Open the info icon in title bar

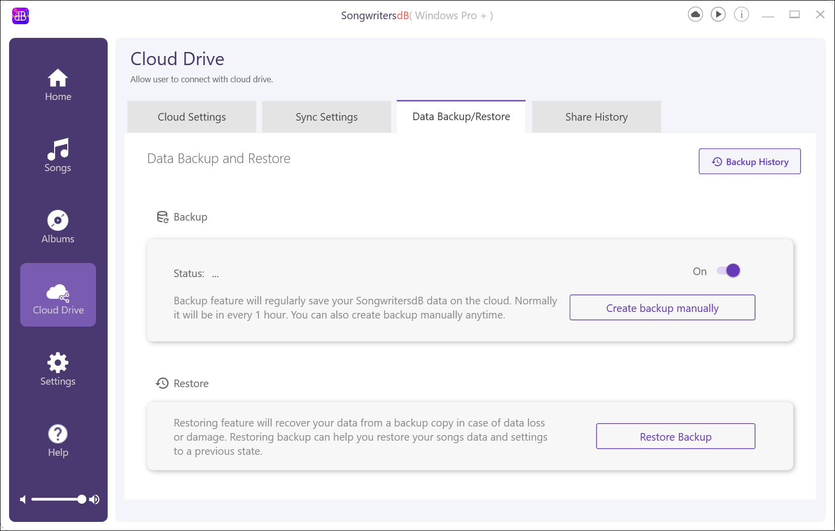741,15
